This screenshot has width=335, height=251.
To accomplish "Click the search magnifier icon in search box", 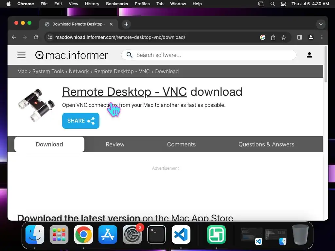I will coord(129,55).
